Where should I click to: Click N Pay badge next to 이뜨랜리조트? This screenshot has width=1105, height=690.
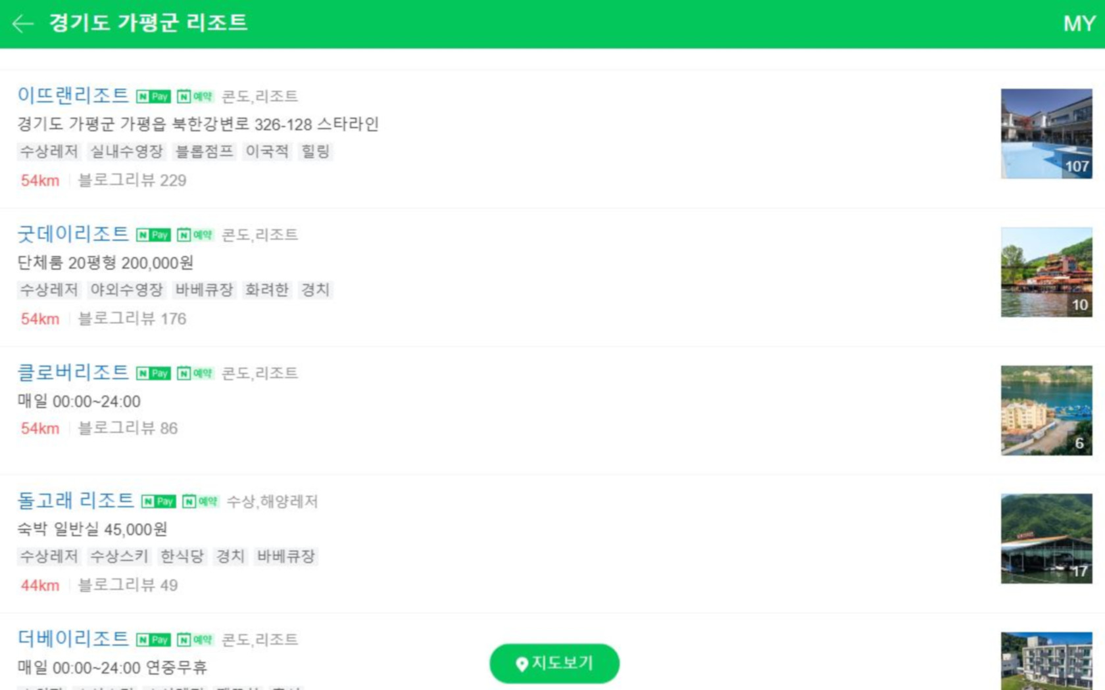point(153,97)
